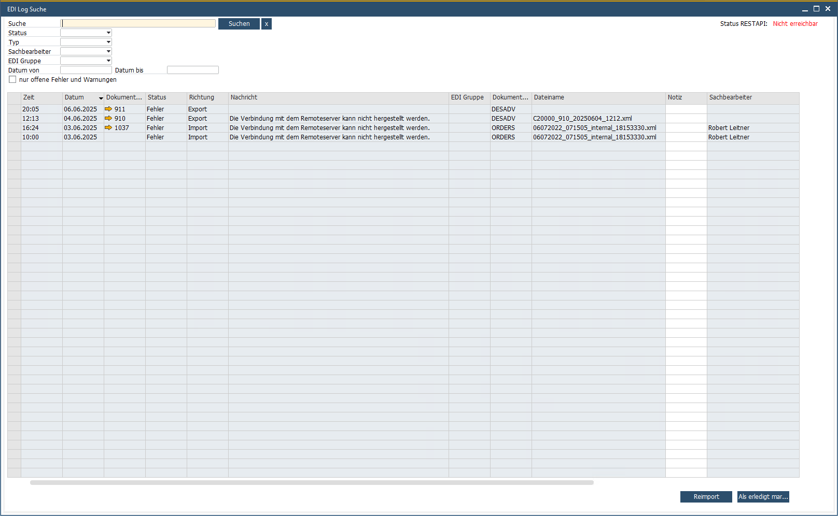This screenshot has width=838, height=516.
Task: Click the 'Als erledigt mar...' button
Action: click(x=763, y=497)
